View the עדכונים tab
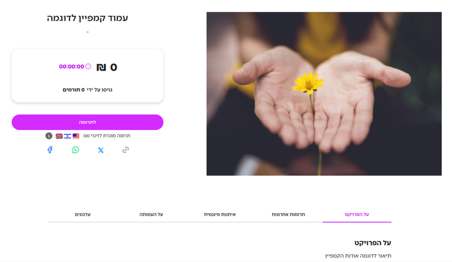Viewport: 452px width, 262px height. 83,214
